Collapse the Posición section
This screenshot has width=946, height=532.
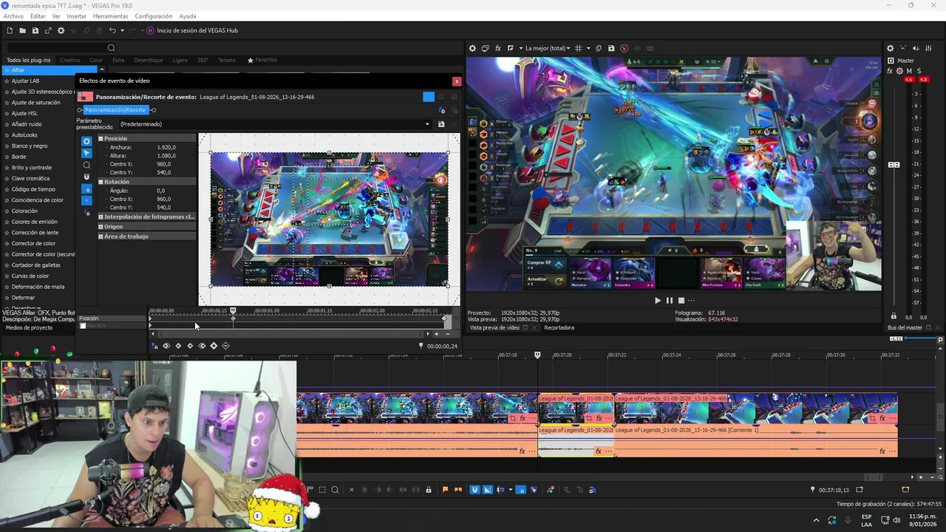pyautogui.click(x=101, y=138)
